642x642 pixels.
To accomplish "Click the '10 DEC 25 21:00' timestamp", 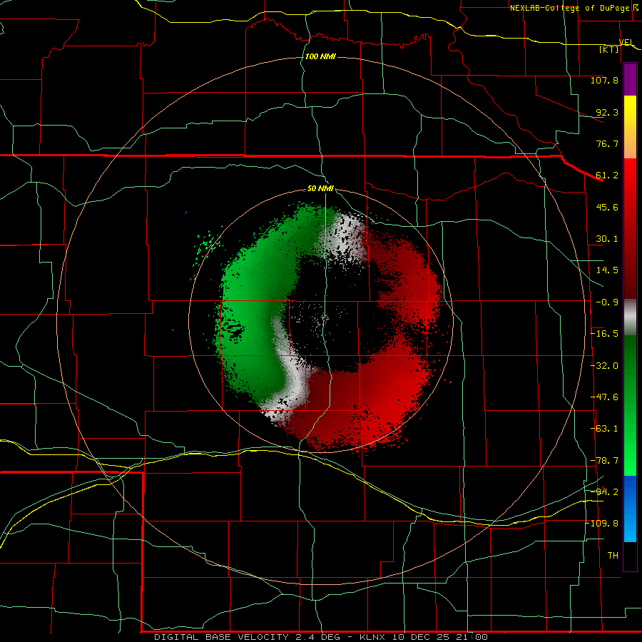I will tap(439, 637).
